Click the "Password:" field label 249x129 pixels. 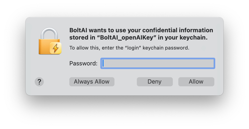coord(83,64)
